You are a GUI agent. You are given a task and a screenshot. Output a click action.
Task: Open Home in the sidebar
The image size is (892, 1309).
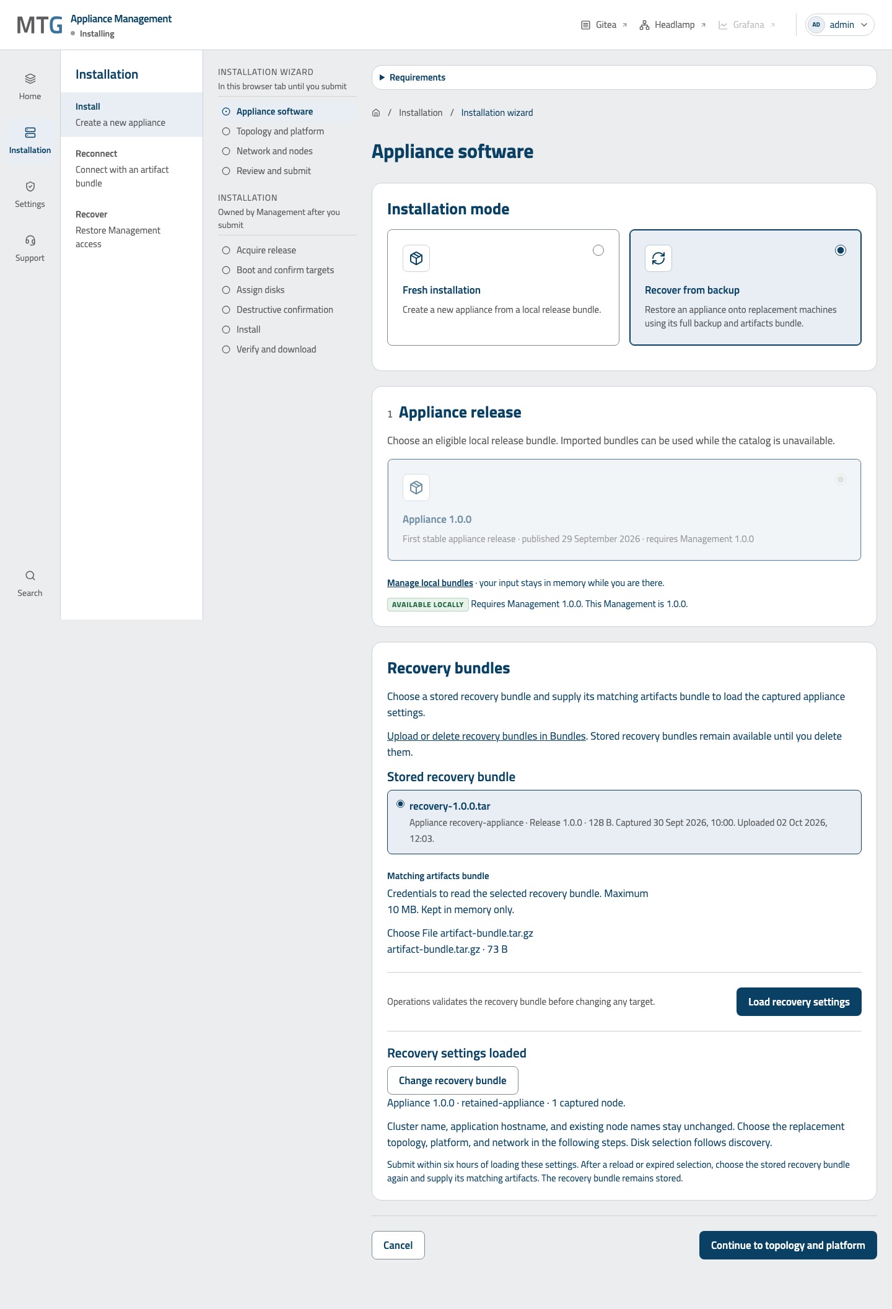pyautogui.click(x=30, y=87)
